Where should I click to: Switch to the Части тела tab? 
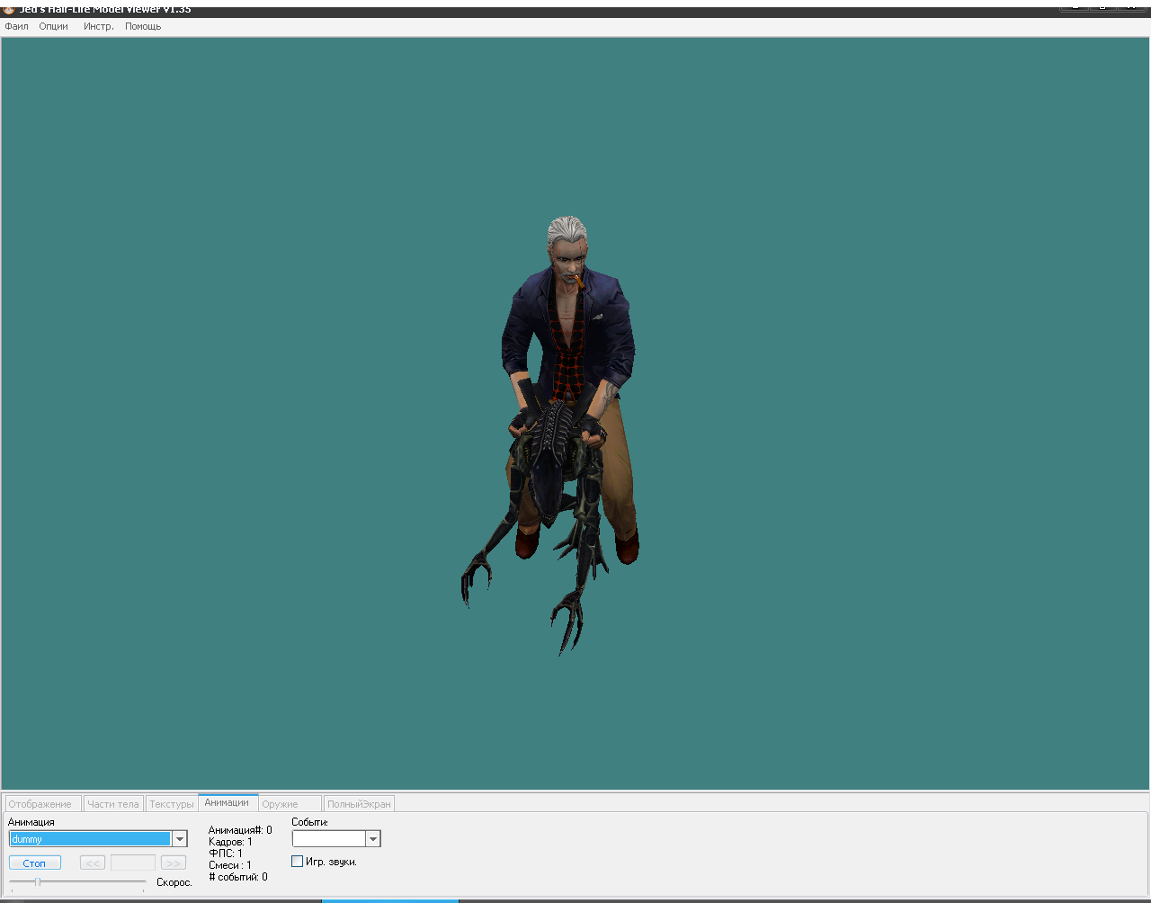pyautogui.click(x=113, y=804)
